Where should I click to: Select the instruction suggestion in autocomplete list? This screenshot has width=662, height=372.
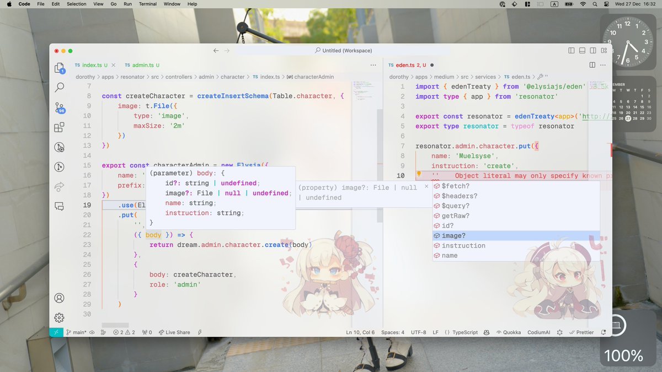(x=463, y=246)
